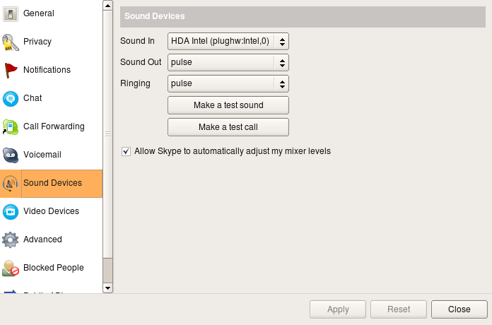Image resolution: width=492 pixels, height=325 pixels.
Task: Click the Call Forwarding phone icon
Action: pyautogui.click(x=10, y=126)
